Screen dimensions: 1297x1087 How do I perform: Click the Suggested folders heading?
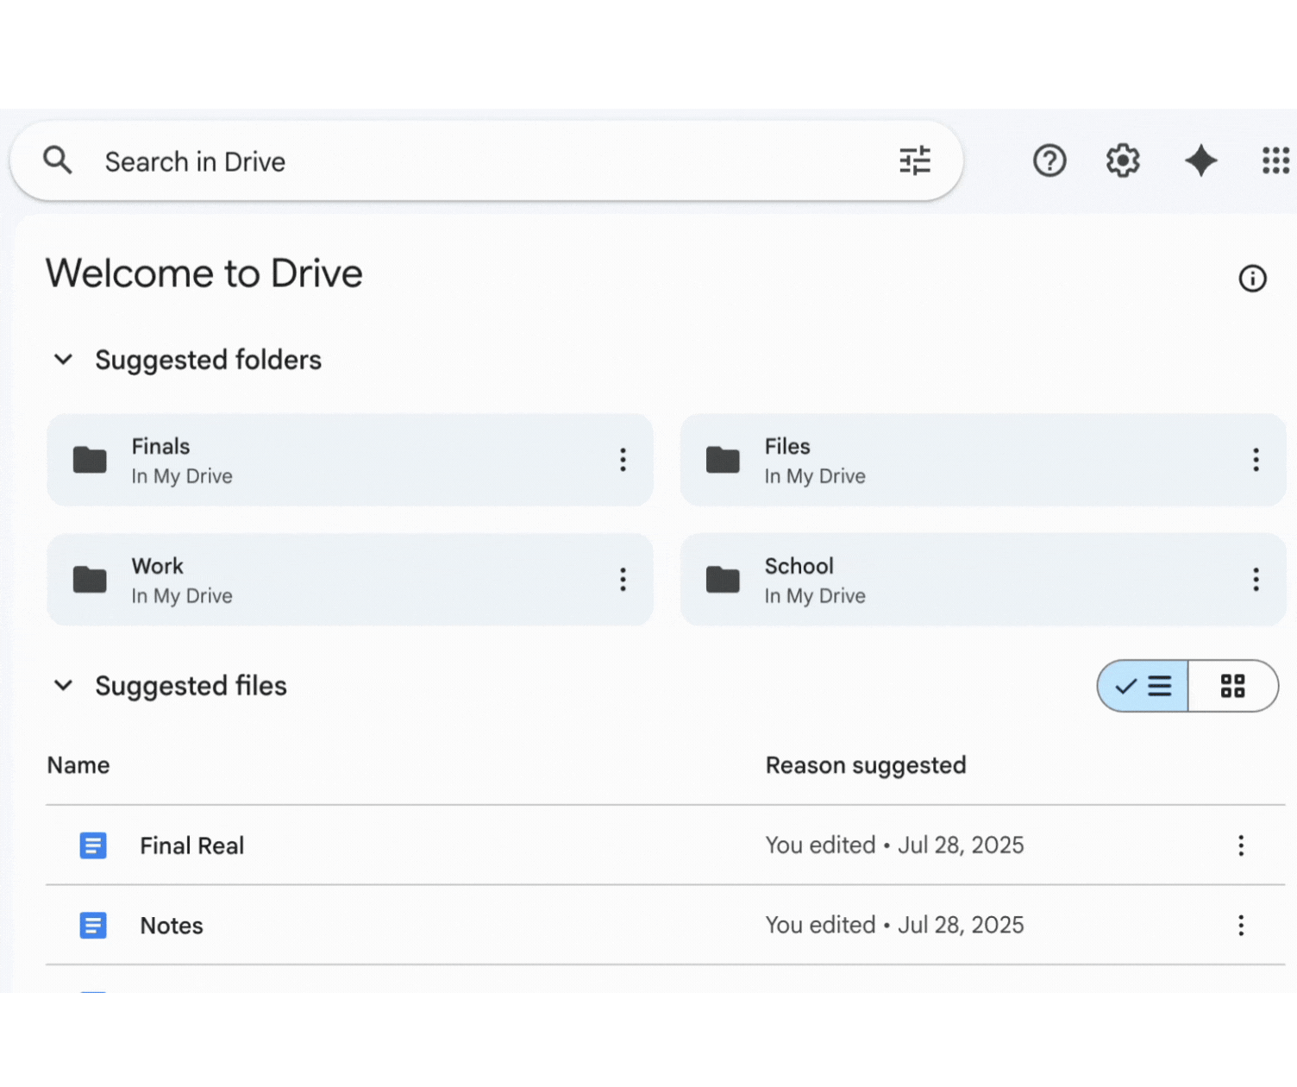tap(208, 360)
